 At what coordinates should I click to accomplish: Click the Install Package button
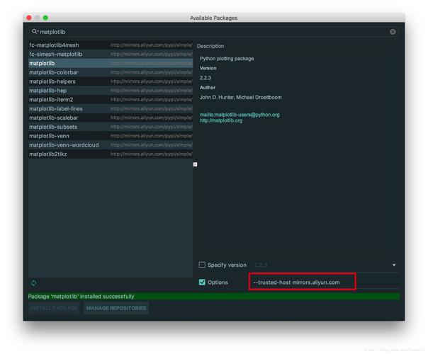(54, 308)
